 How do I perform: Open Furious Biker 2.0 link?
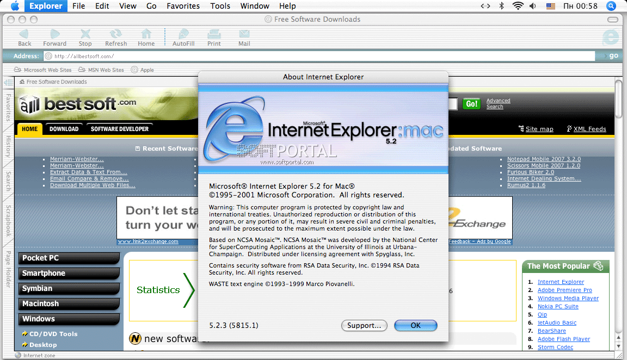[531, 172]
